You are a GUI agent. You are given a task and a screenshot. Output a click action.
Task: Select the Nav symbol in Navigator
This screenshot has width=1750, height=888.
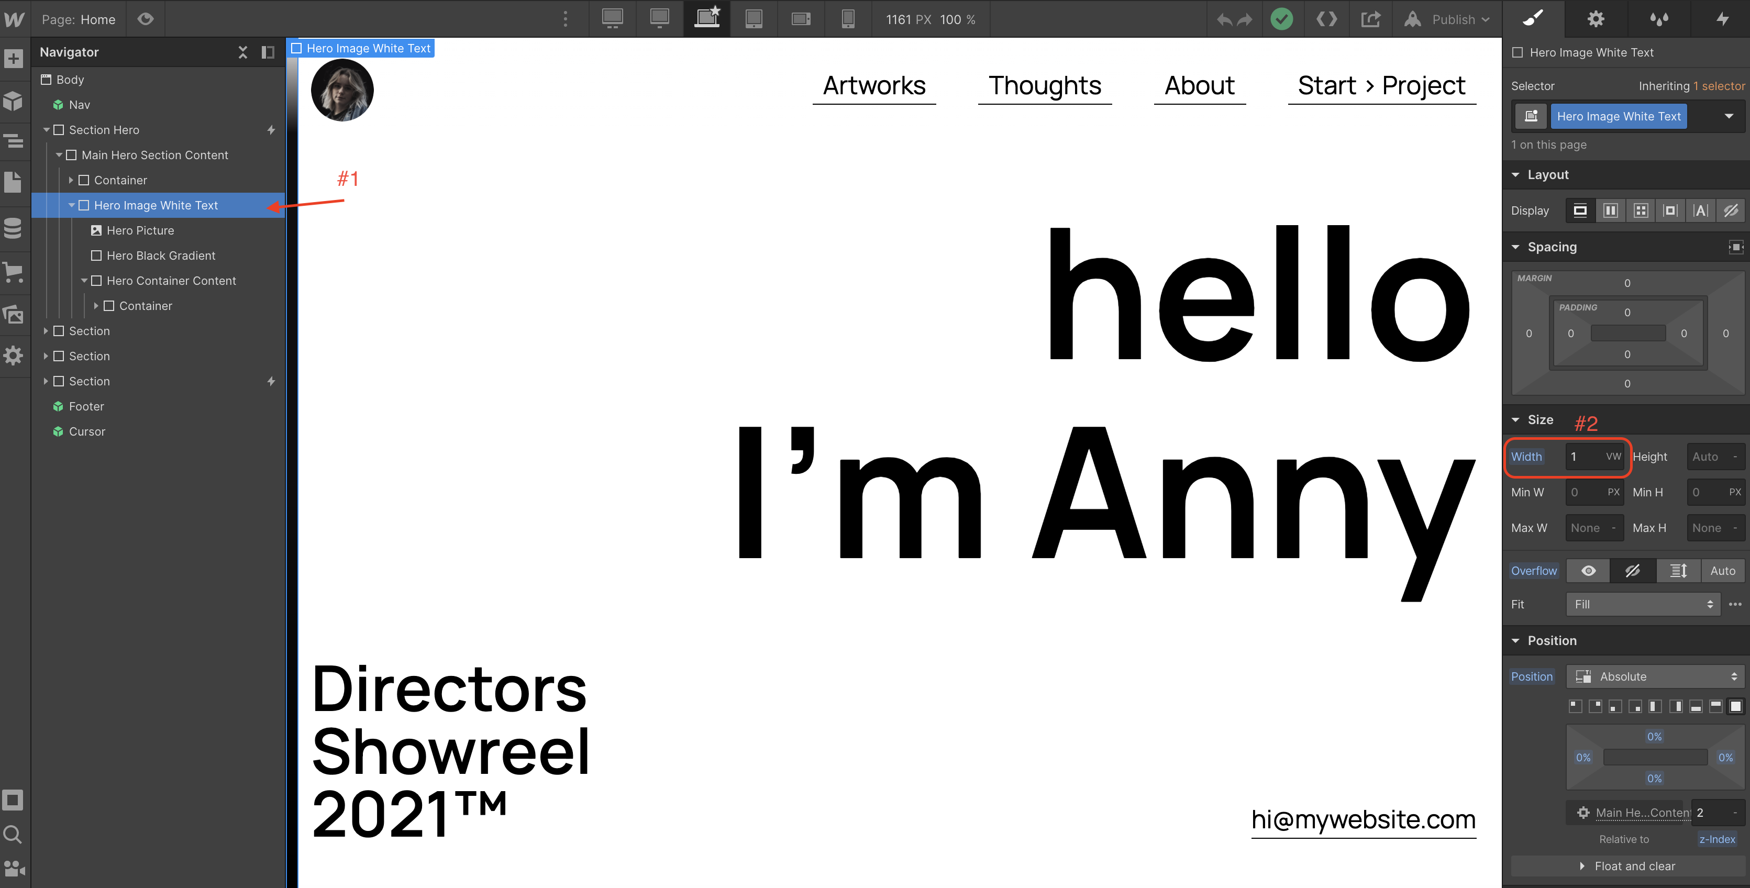[x=80, y=105]
